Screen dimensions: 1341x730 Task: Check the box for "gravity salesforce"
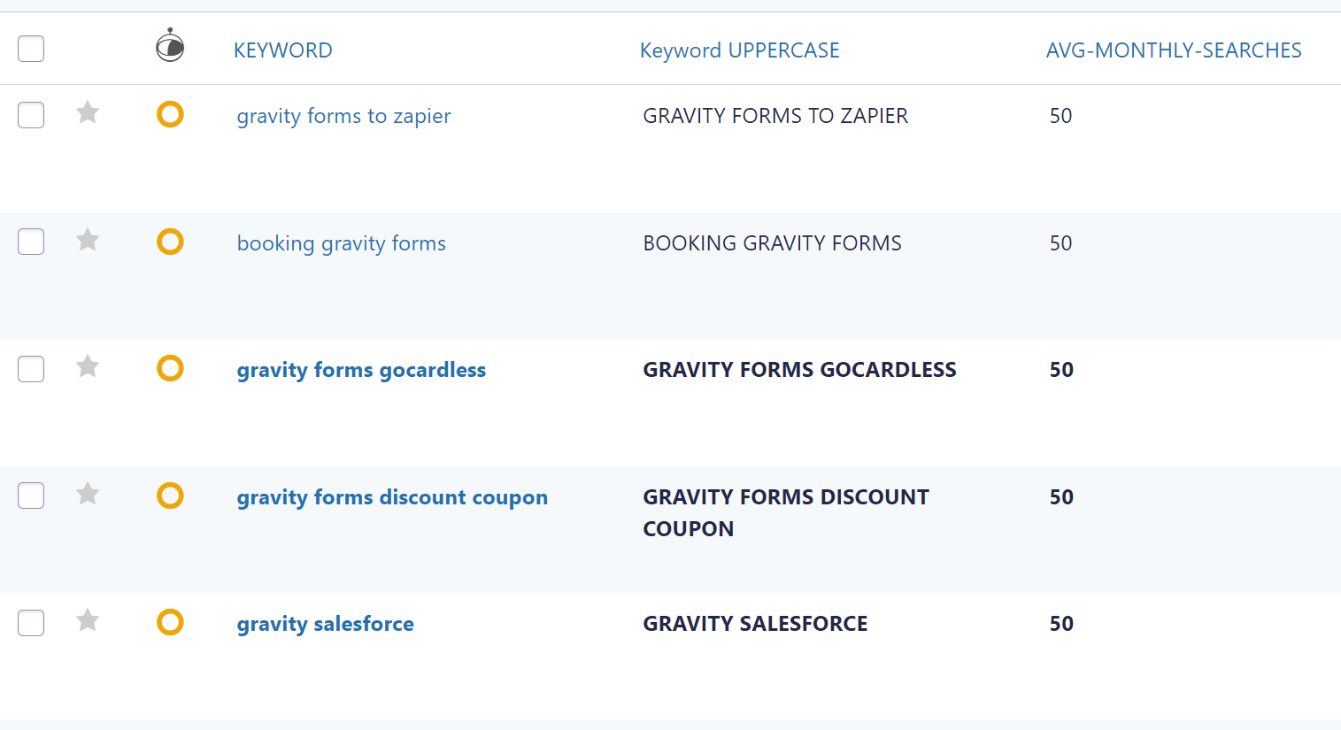click(x=31, y=620)
